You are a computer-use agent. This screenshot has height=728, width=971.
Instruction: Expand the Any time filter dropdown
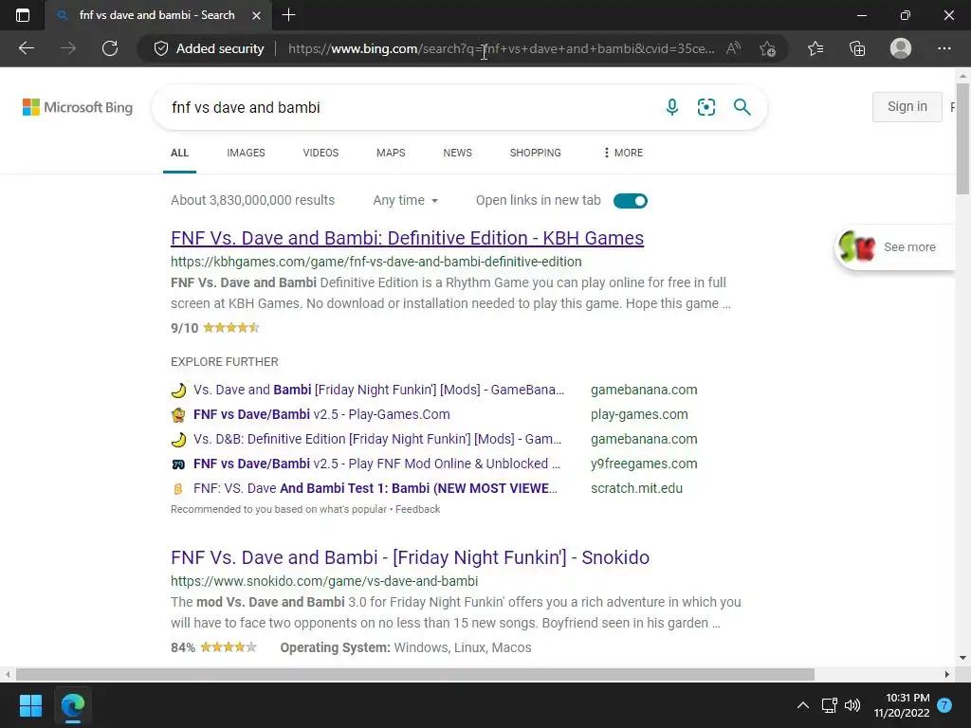(x=406, y=201)
